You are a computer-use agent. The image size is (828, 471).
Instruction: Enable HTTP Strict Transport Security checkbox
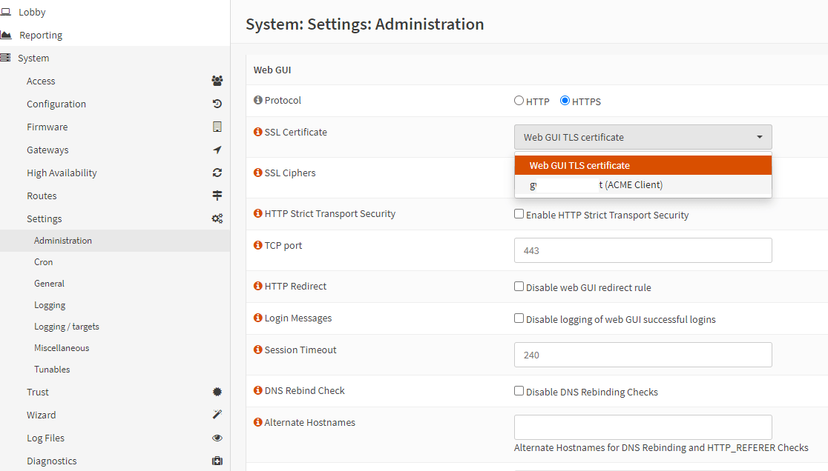coord(519,214)
